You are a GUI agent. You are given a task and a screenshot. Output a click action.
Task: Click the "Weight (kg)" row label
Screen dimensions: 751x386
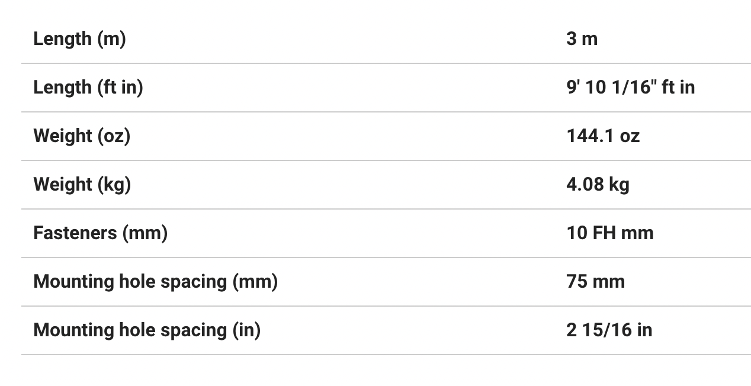pyautogui.click(x=82, y=185)
